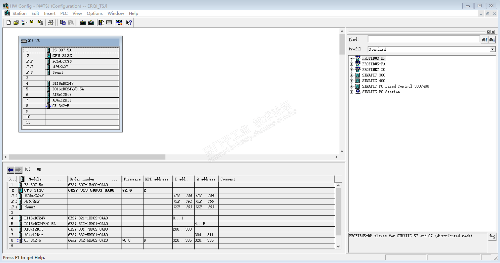
Task: Click order number 6ES7 313-5BF03-0AB0
Action: [91, 190]
